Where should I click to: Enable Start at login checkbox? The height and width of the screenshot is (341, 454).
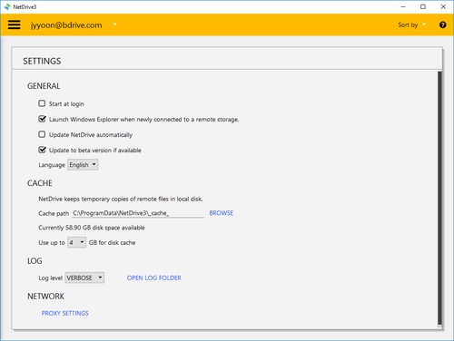[x=42, y=103]
